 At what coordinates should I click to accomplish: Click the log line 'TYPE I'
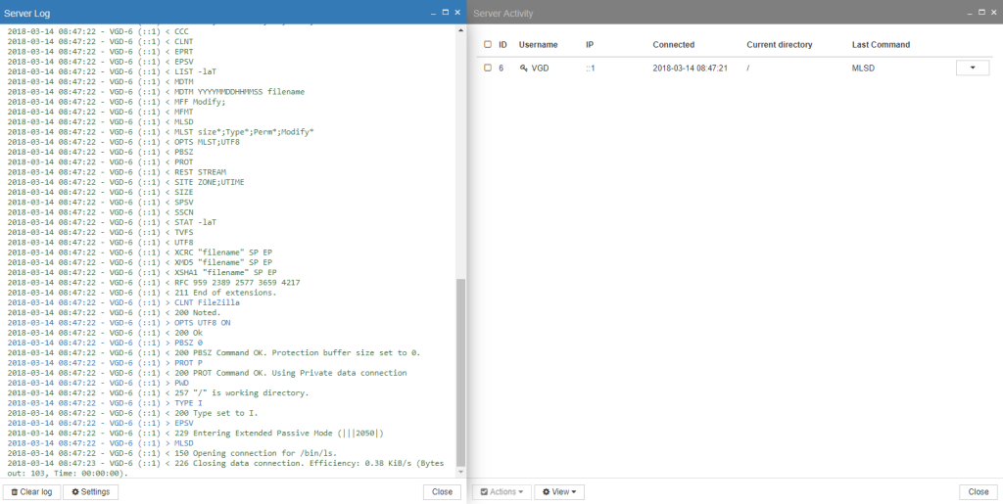point(105,403)
